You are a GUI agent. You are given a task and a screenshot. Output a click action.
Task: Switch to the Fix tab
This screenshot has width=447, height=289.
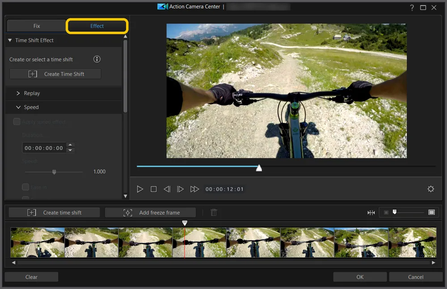click(x=37, y=26)
